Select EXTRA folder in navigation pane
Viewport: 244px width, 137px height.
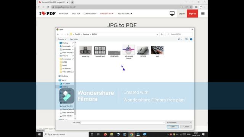pos(64,62)
